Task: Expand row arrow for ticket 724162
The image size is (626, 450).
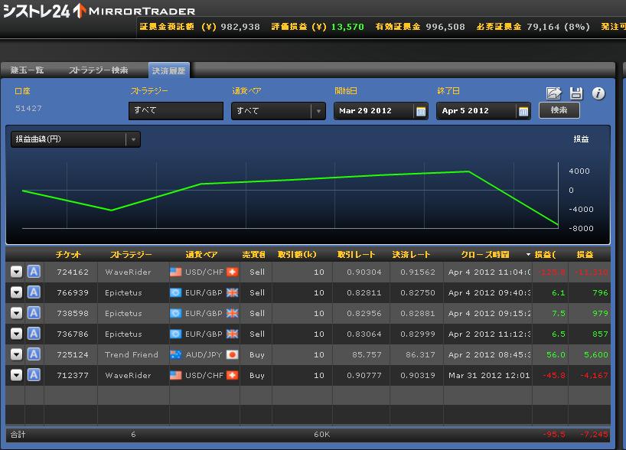Action: pyautogui.click(x=16, y=272)
